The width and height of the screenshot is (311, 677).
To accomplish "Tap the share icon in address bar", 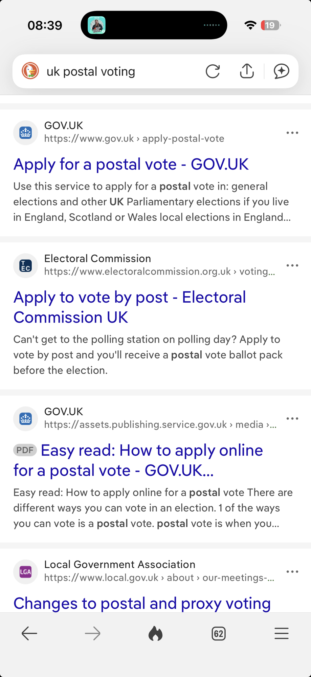I will click(x=247, y=71).
